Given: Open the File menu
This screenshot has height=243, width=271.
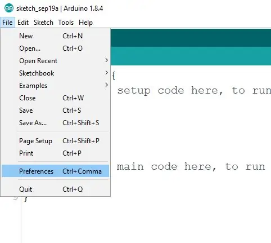Looking at the screenshot, I should point(7,23).
